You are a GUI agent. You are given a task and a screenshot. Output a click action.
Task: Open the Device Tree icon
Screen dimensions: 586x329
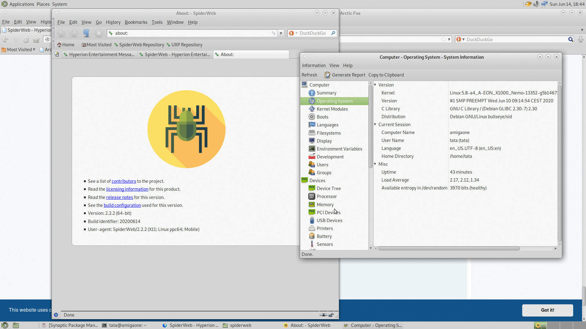click(312, 188)
